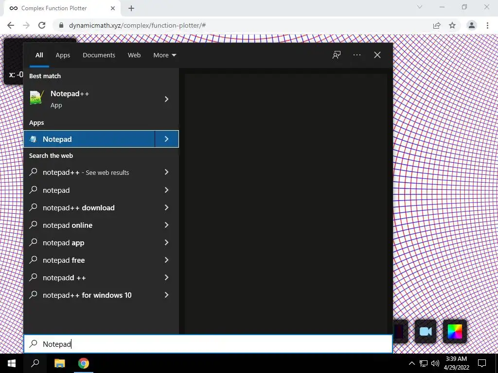
Task: Click the search box containing Notepad
Action: [x=208, y=344]
